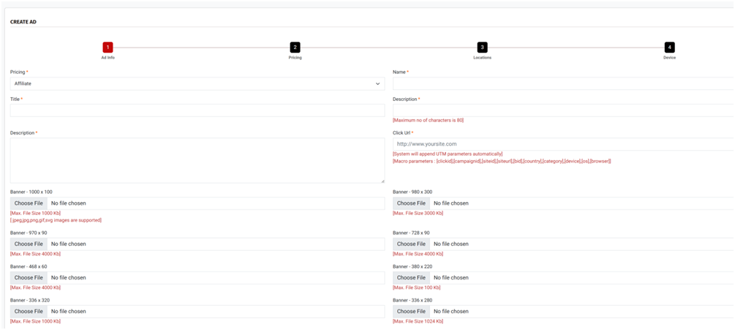Choose File for Banner 380 x 220
This screenshot has width=735, height=330.
(x=411, y=278)
